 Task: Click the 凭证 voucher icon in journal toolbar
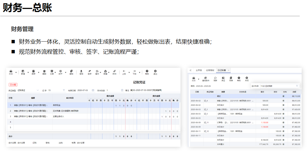pyautogui.click(x=223, y=78)
